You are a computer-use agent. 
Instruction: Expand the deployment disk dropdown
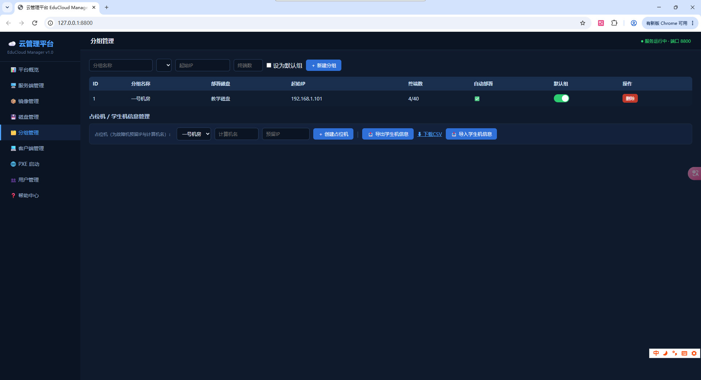point(164,65)
